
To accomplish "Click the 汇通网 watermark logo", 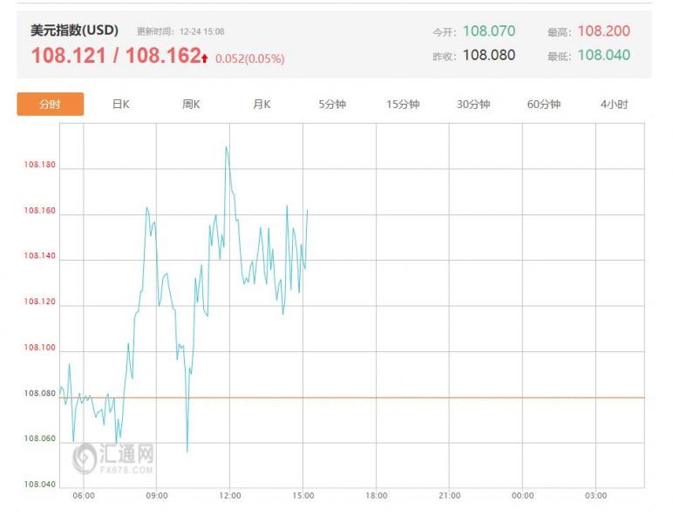I will point(113,458).
